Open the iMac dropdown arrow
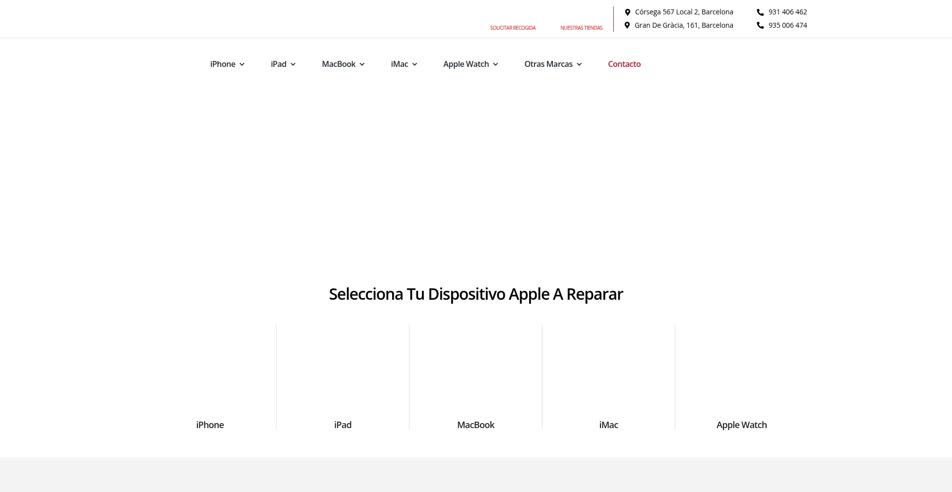 point(415,64)
